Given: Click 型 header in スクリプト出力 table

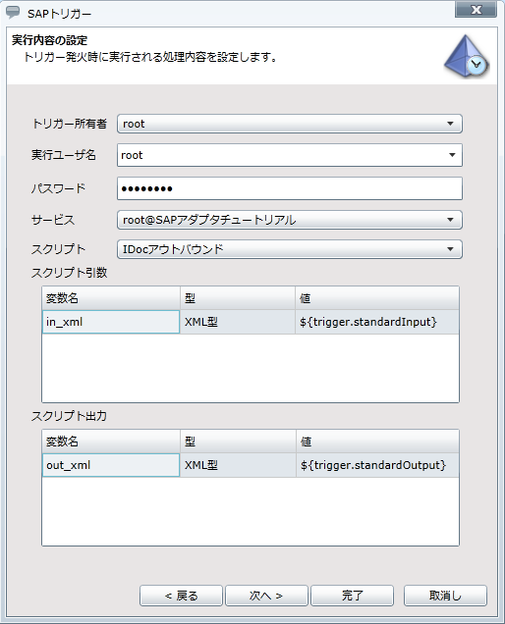Looking at the screenshot, I should coord(238,442).
